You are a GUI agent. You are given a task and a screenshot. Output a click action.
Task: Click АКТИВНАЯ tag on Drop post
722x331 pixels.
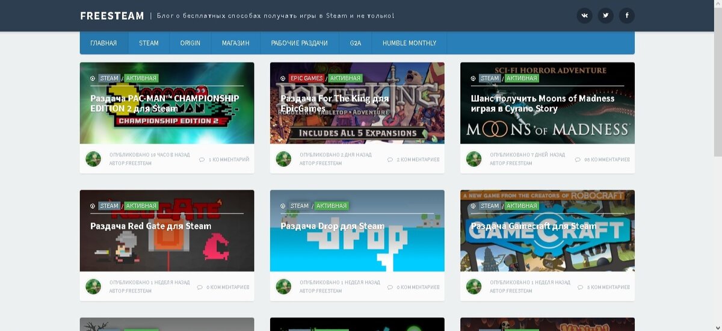click(x=331, y=206)
